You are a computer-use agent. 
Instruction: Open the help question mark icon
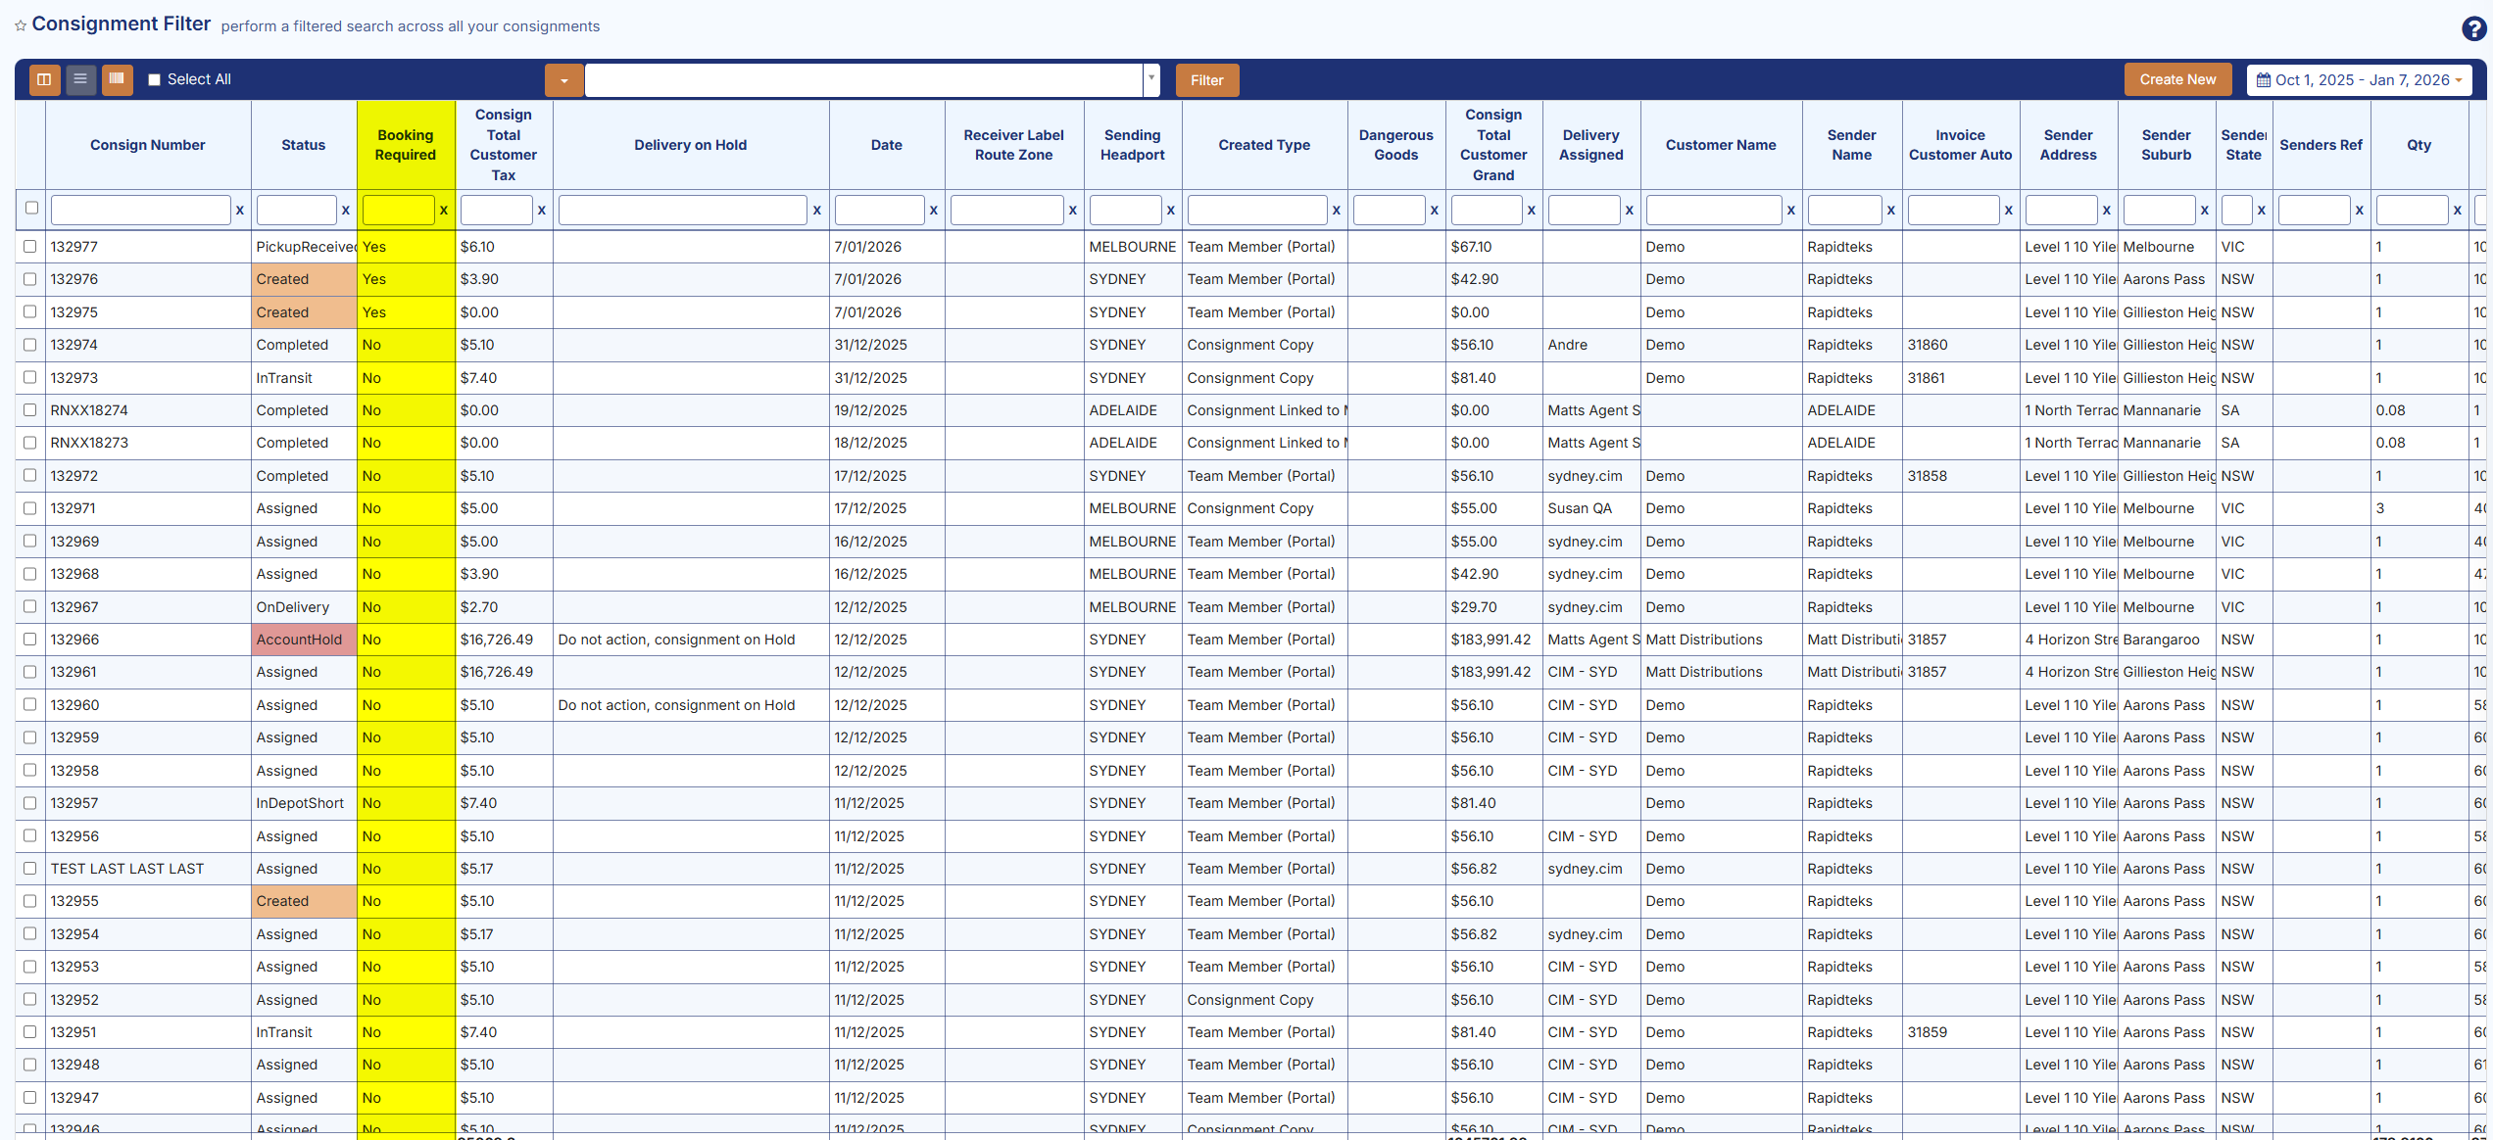point(2473,28)
